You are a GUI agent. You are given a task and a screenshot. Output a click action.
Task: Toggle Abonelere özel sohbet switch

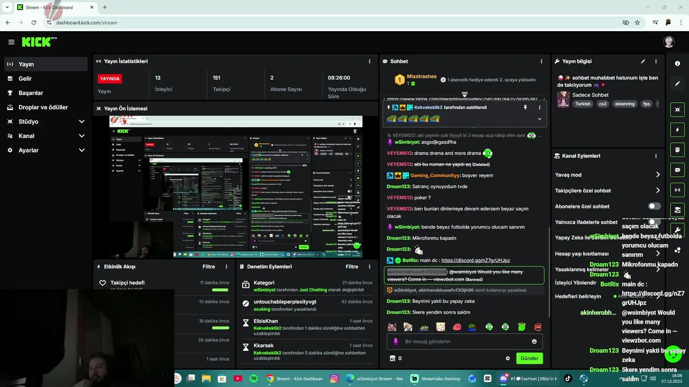click(x=654, y=206)
